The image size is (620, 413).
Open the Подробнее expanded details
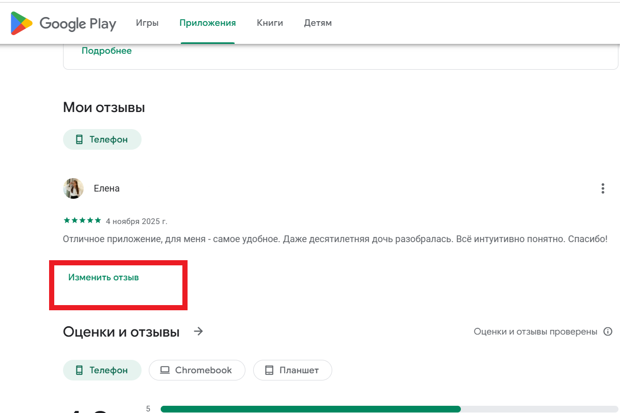107,50
